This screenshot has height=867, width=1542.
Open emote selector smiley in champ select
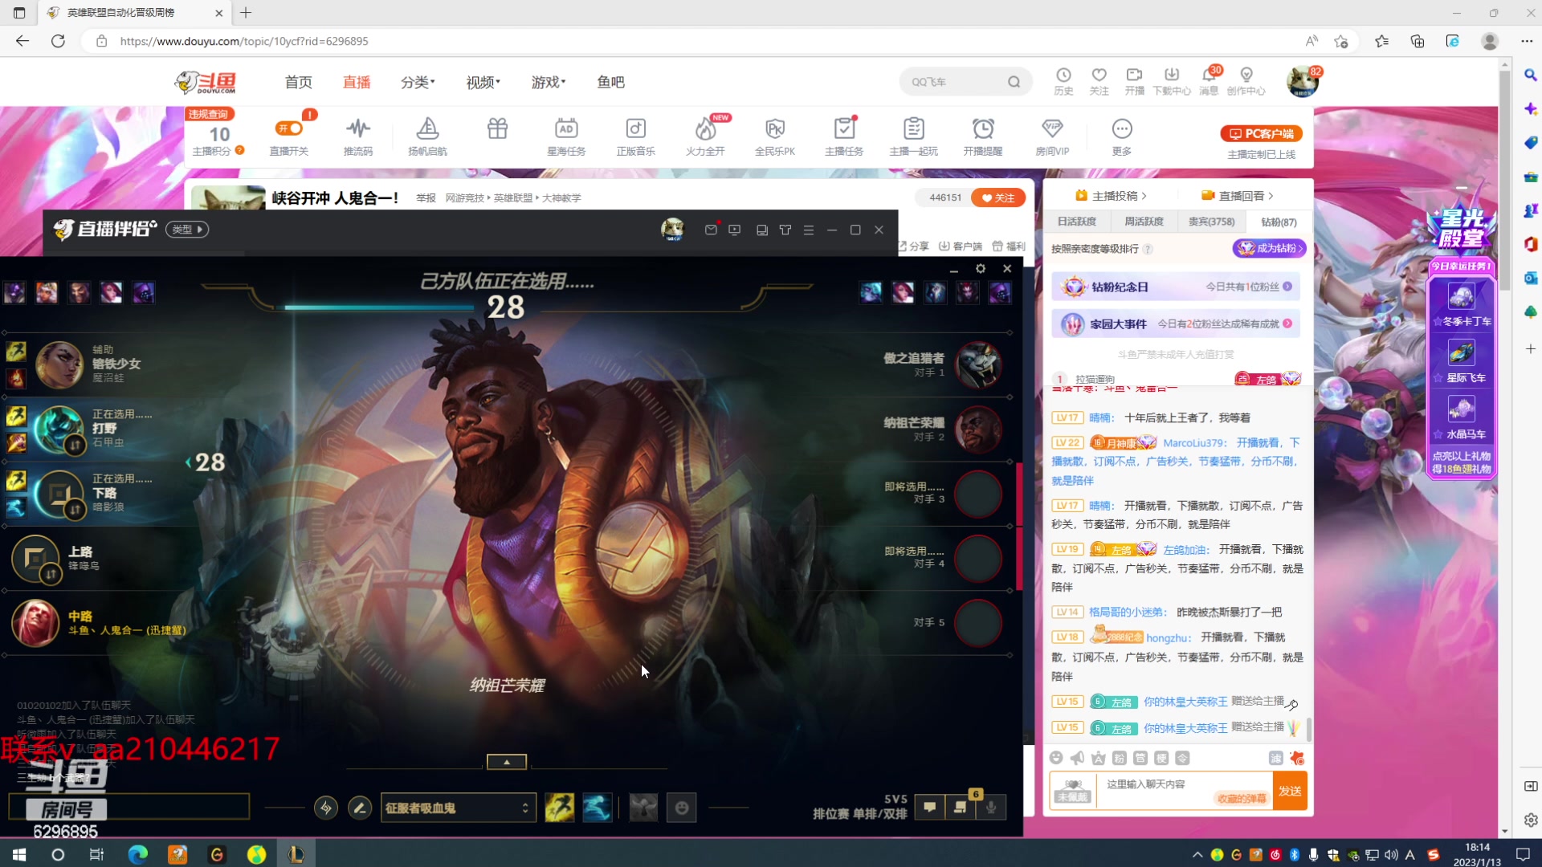pyautogui.click(x=682, y=808)
